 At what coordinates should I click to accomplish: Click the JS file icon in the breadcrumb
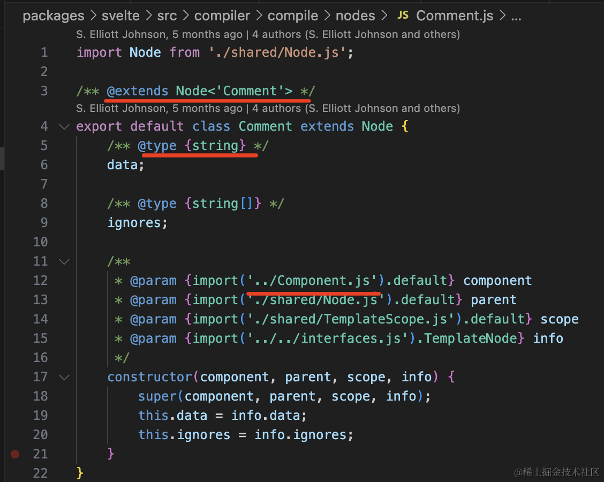click(403, 16)
